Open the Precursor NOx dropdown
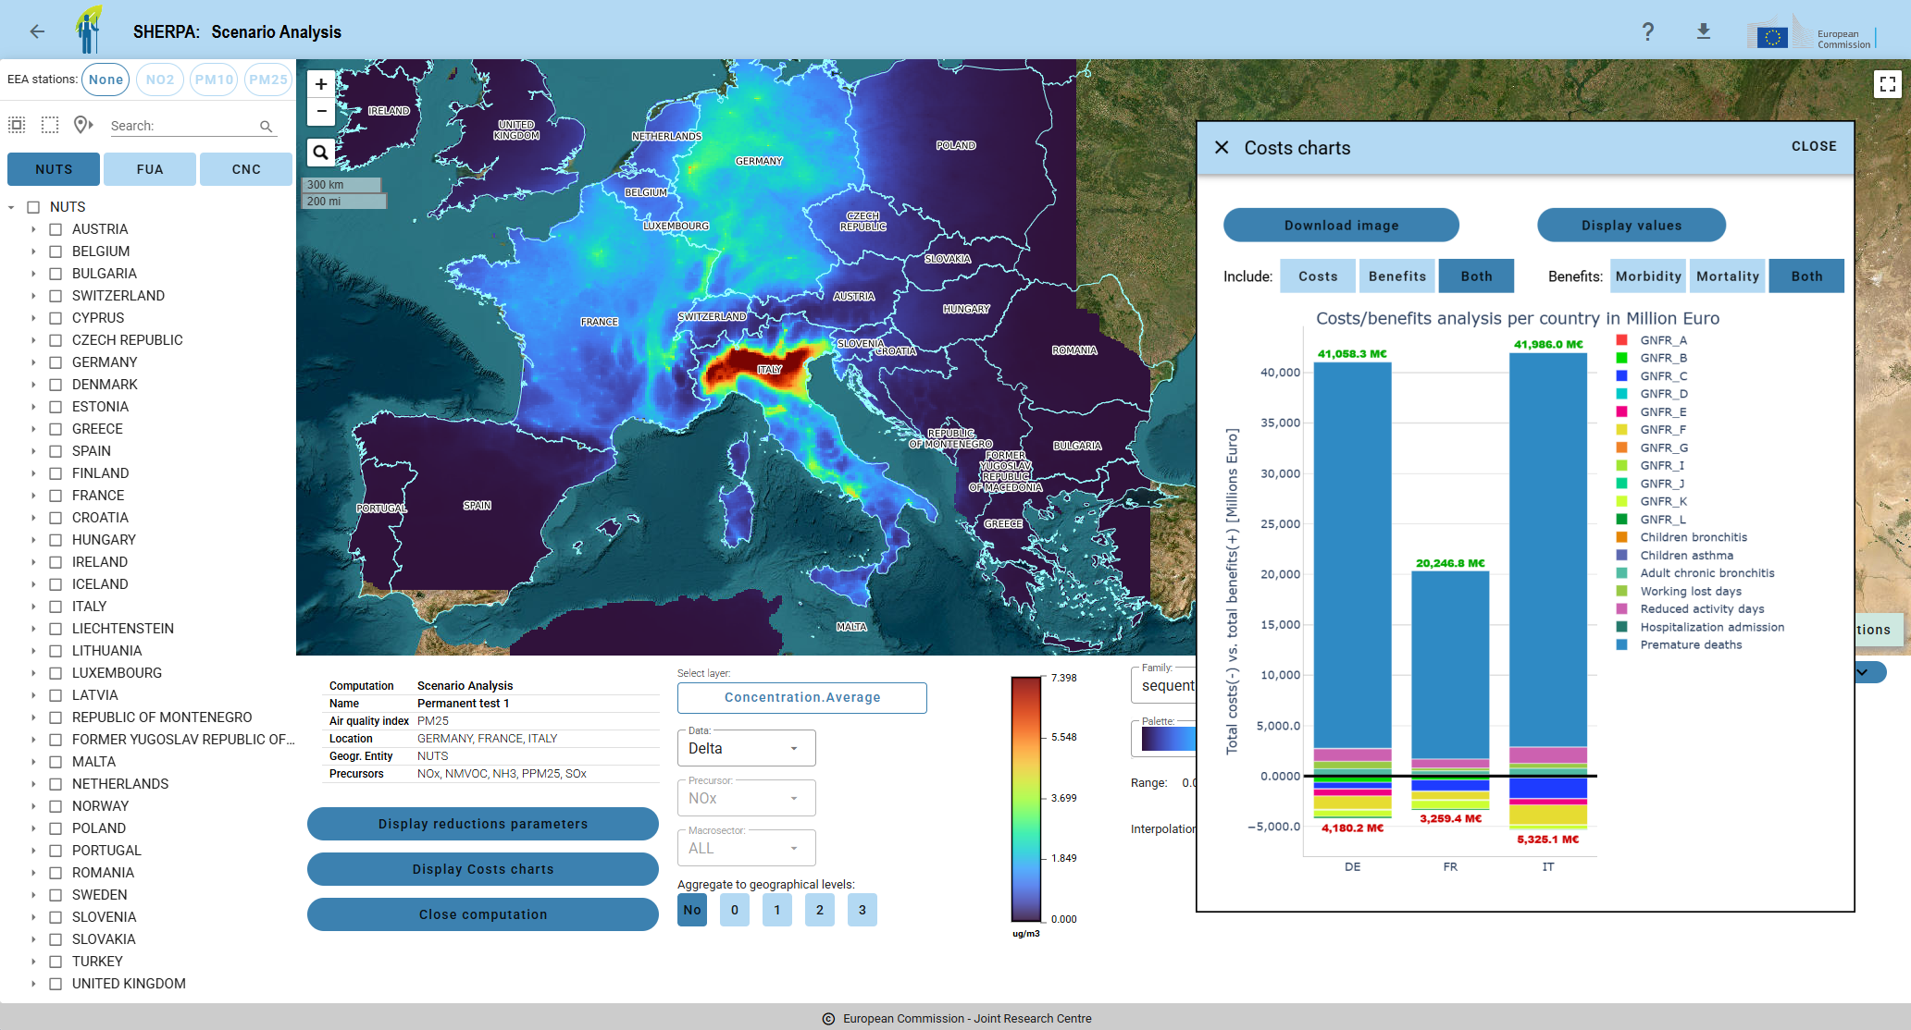The width and height of the screenshot is (1911, 1030). (746, 798)
